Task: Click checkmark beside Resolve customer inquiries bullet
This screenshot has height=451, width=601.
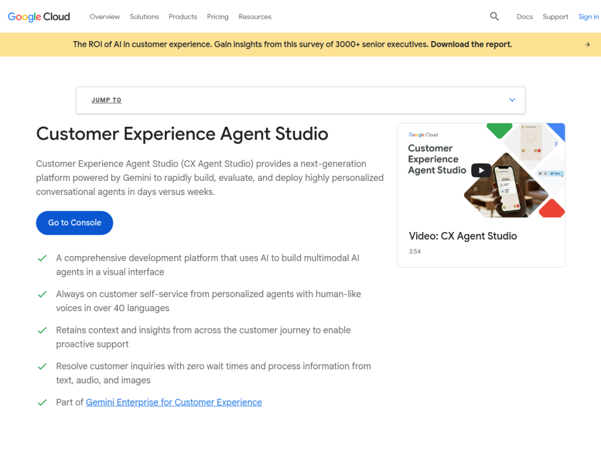Action: click(x=42, y=366)
